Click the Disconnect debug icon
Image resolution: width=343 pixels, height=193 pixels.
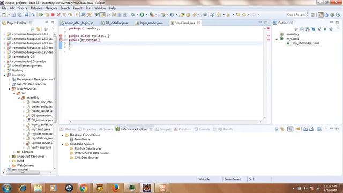click(x=58, y=14)
